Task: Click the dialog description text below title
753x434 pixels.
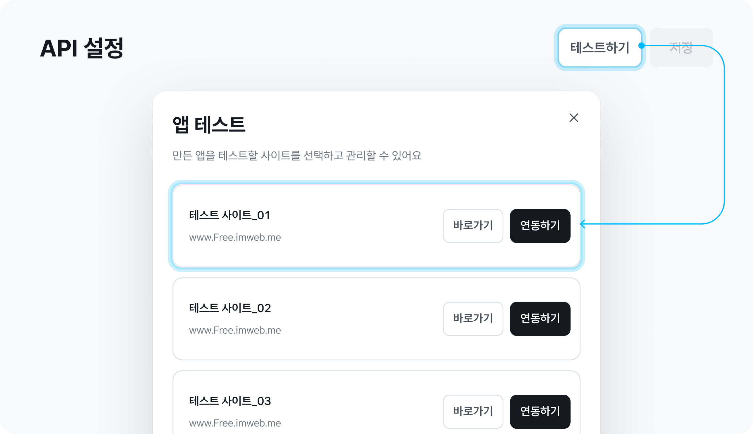Action: coord(297,156)
